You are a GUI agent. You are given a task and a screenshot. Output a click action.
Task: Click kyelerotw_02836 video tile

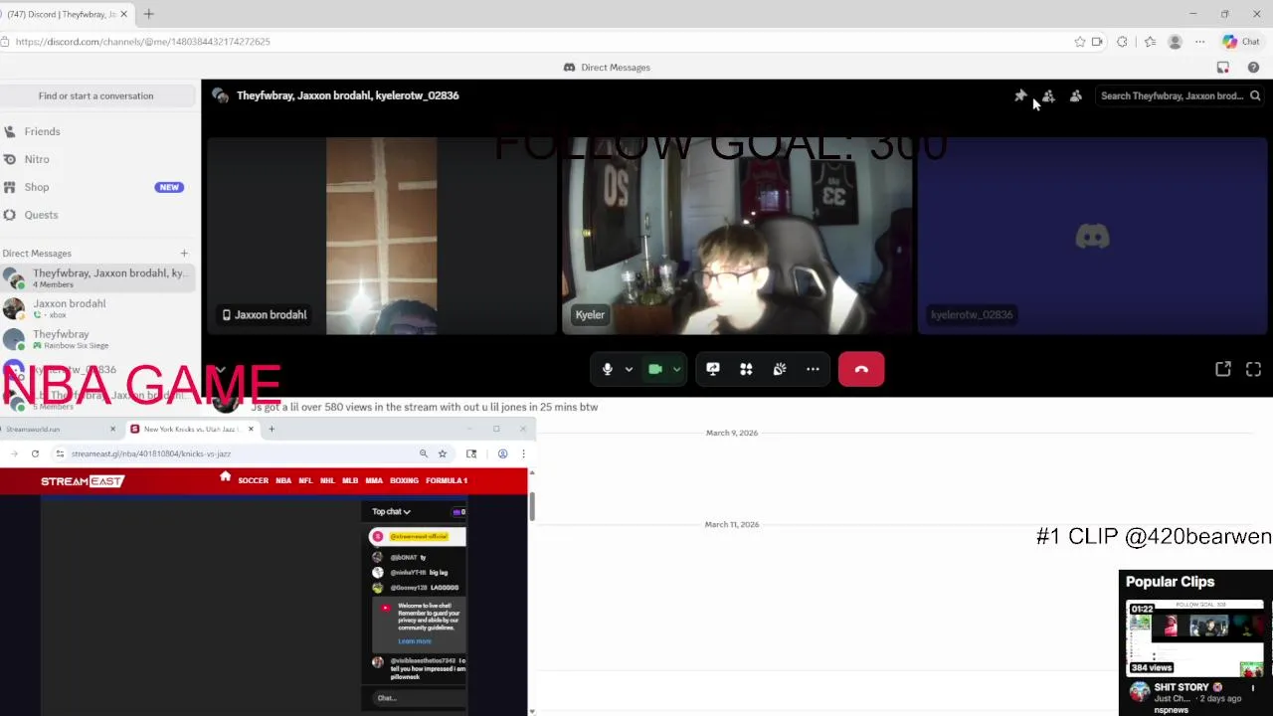point(1092,236)
